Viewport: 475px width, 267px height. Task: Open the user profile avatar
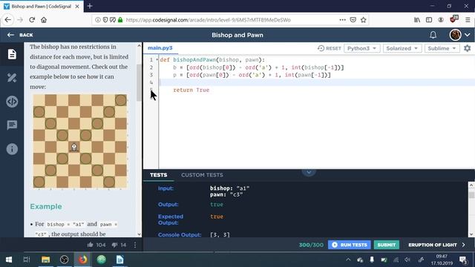455,35
